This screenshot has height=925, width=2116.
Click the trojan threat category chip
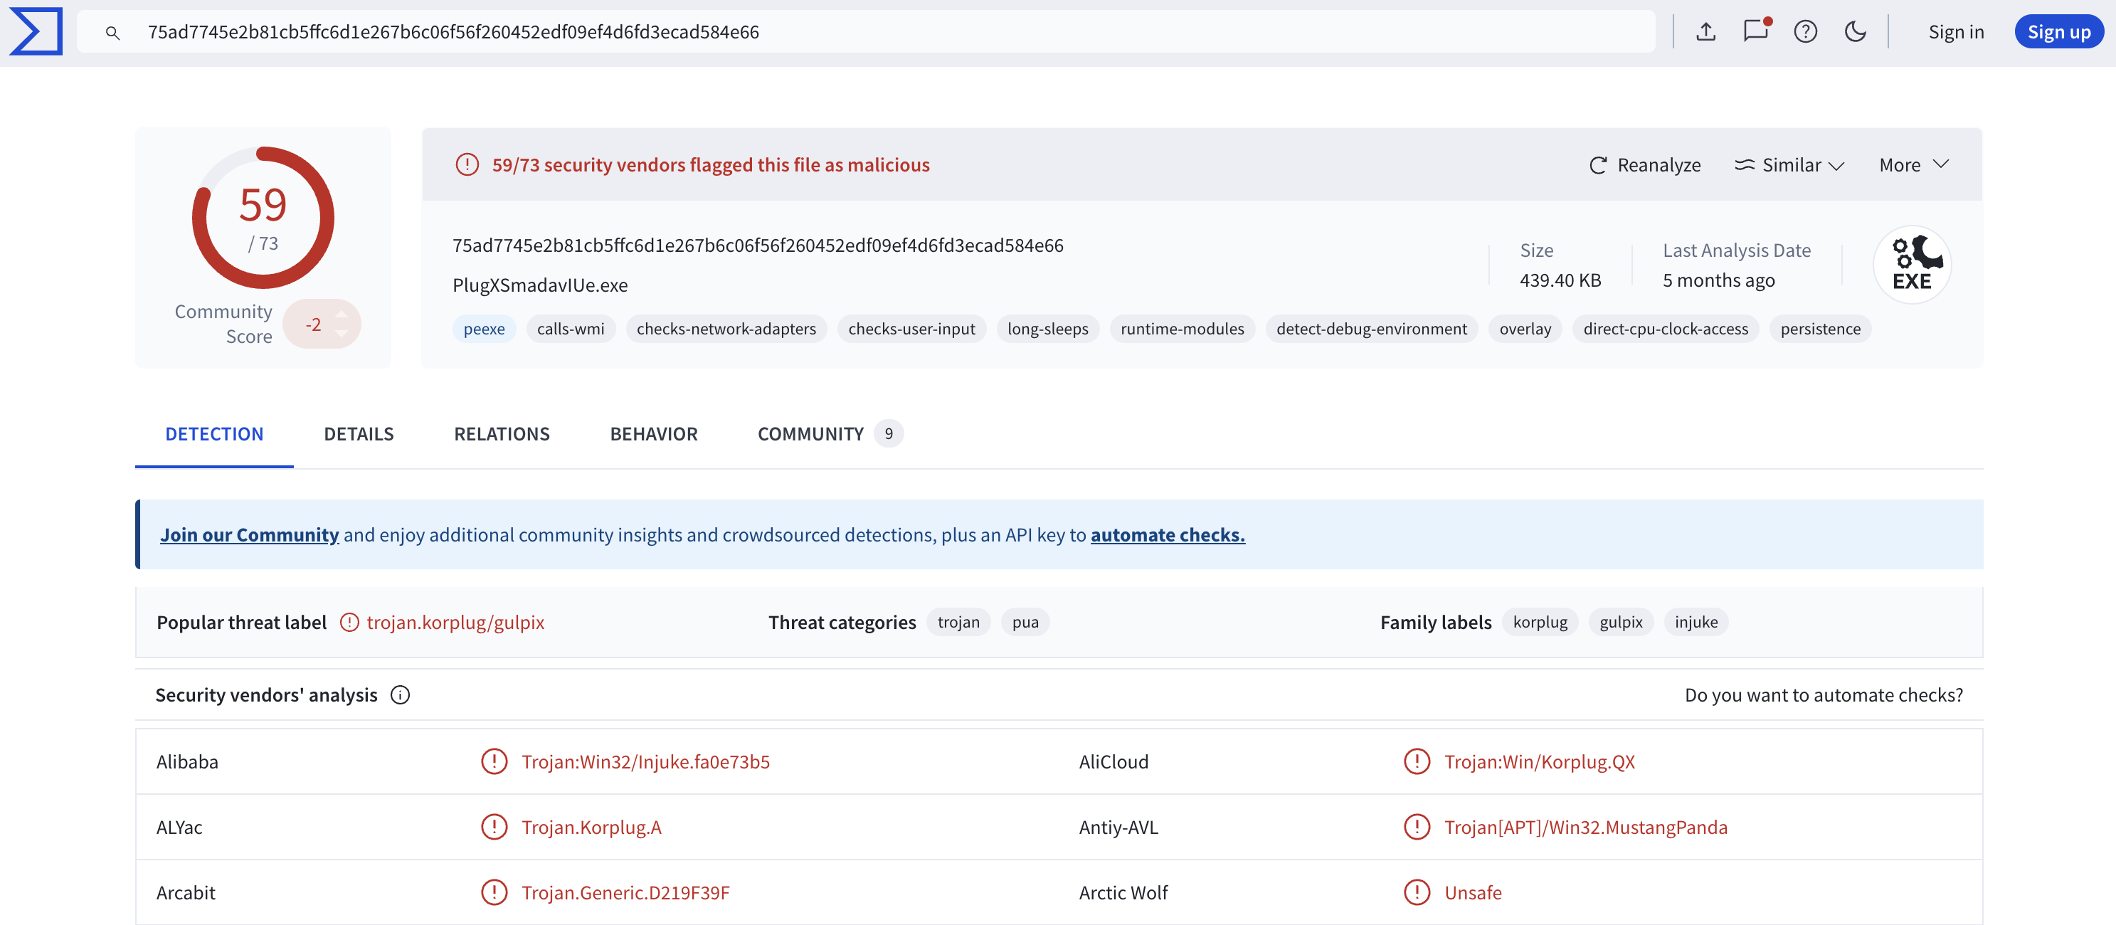[x=958, y=622]
